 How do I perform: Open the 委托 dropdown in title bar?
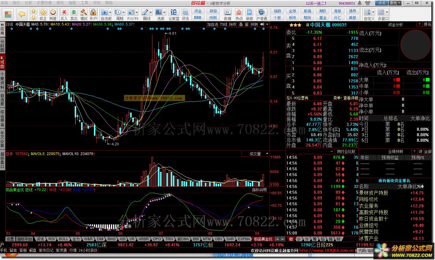coord(395,3)
